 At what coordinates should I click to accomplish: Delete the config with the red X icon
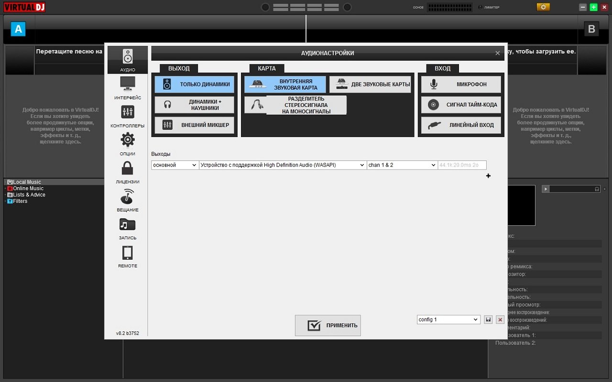coord(500,319)
